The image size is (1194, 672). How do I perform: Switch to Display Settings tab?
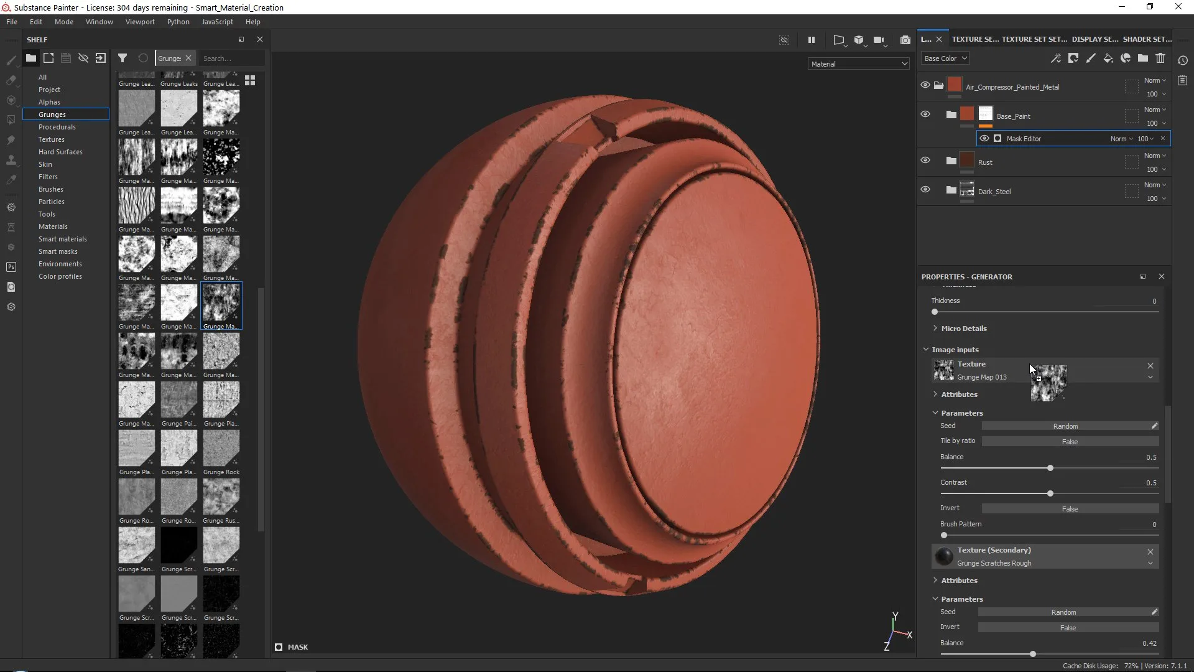tap(1096, 39)
